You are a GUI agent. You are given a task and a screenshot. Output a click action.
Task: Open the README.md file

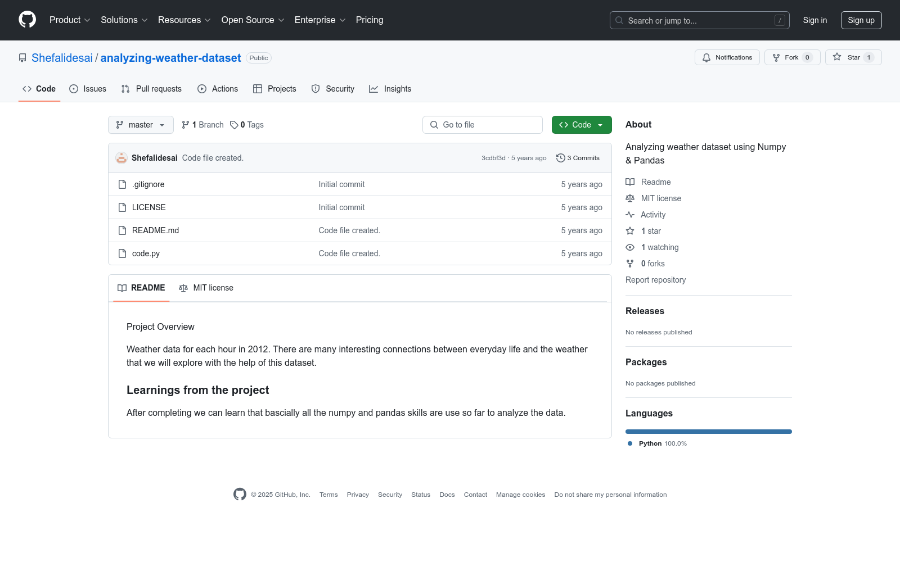155,230
